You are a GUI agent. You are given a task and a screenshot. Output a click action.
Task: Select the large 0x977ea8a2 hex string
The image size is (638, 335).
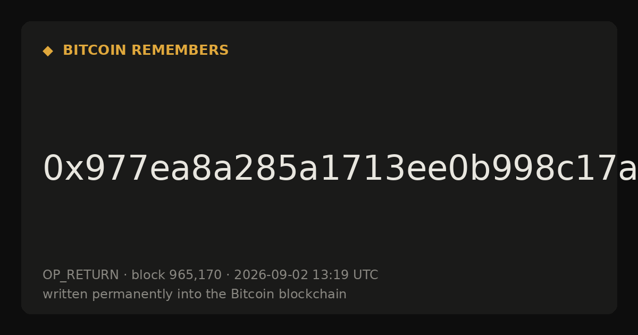tap(340, 169)
